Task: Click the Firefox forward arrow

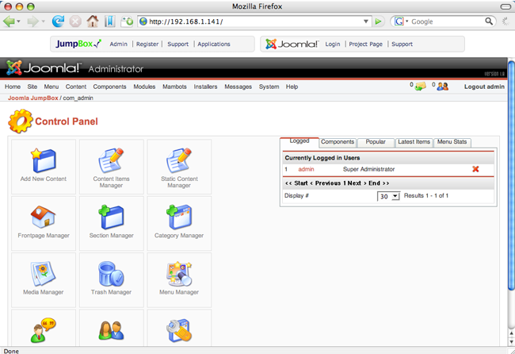Action: pos(32,21)
